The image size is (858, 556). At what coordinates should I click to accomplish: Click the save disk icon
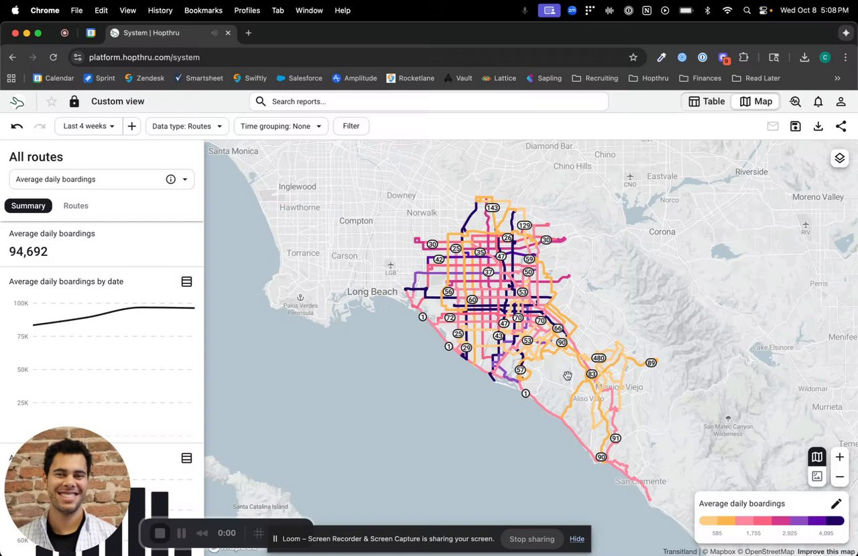[x=795, y=126]
